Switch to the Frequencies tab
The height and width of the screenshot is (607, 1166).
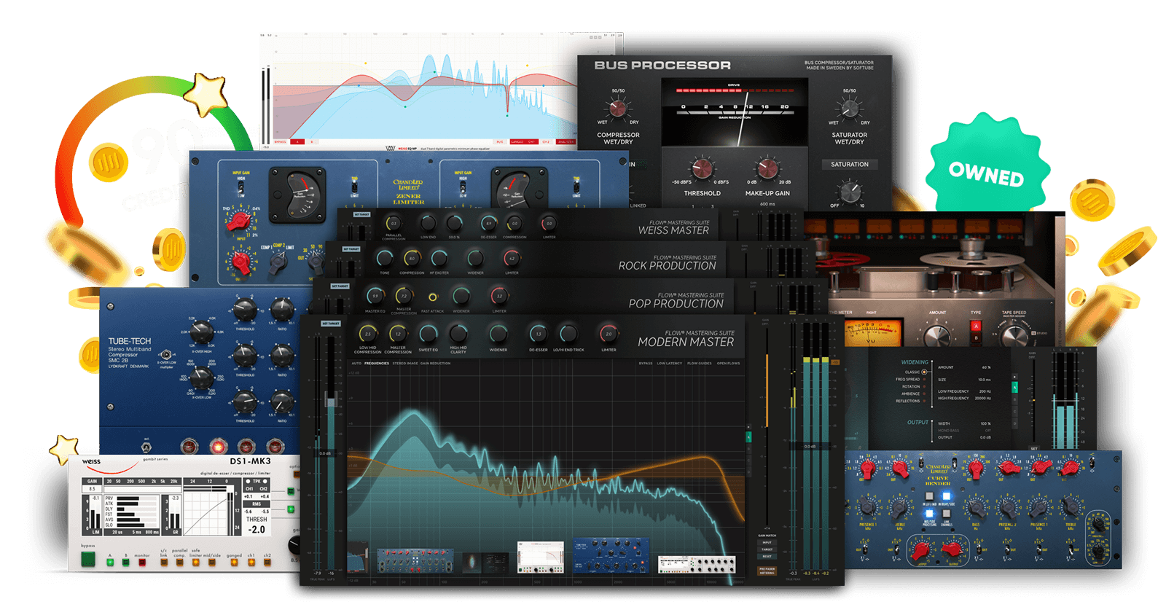coord(377,363)
